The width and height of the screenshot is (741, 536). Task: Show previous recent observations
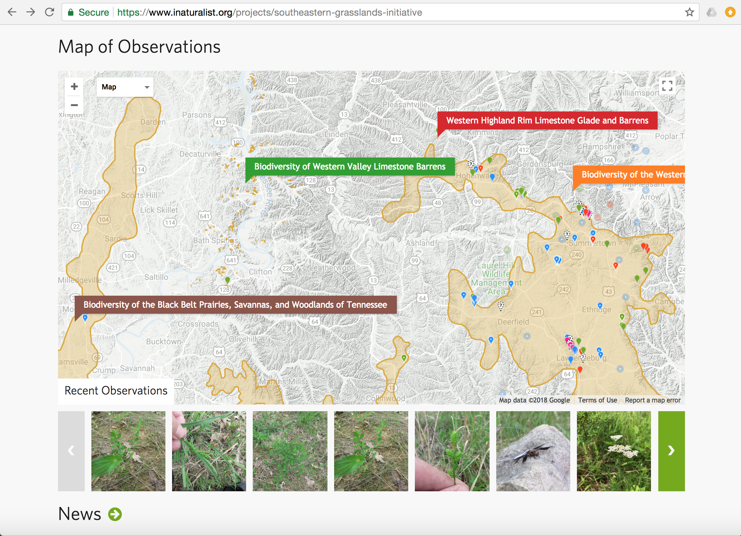71,451
